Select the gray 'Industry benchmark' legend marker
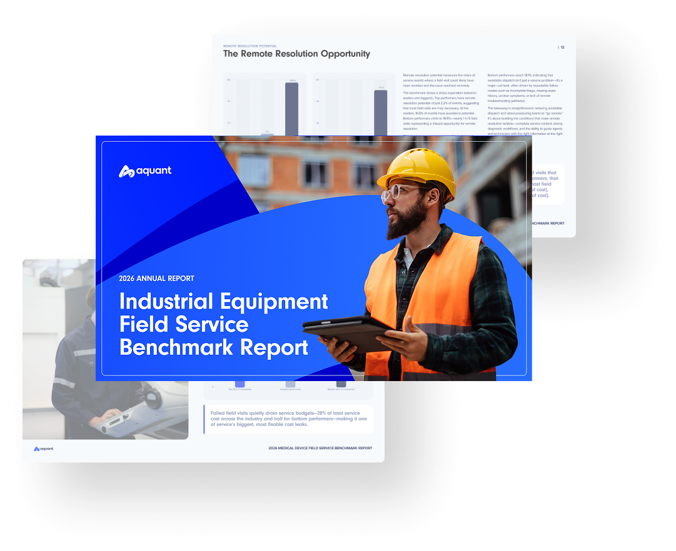Screen dimensions: 676x551 pos(291,384)
